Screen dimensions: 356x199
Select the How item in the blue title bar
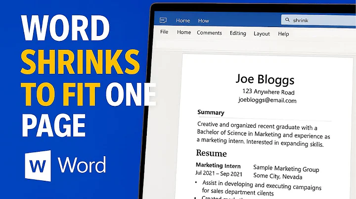tap(203, 21)
